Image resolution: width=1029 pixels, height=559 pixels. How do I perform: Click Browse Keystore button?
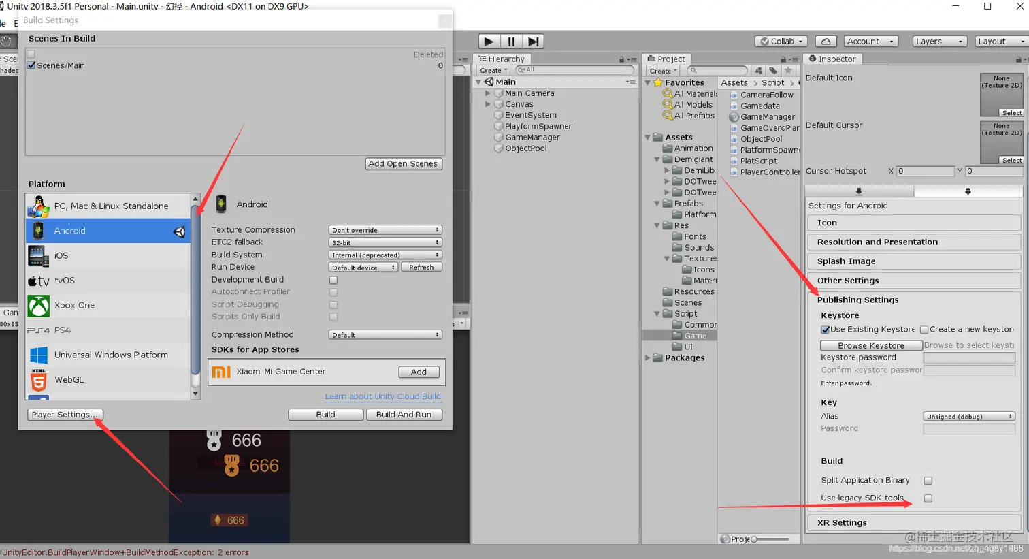click(871, 346)
